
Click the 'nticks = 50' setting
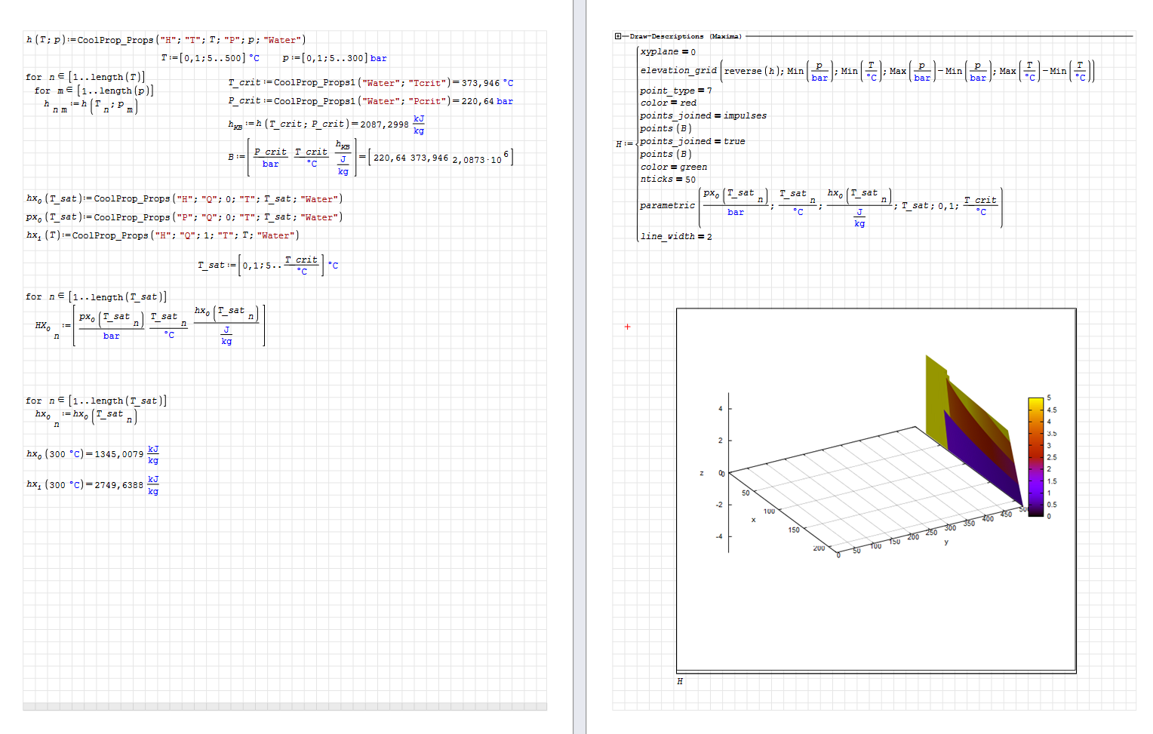tap(668, 180)
